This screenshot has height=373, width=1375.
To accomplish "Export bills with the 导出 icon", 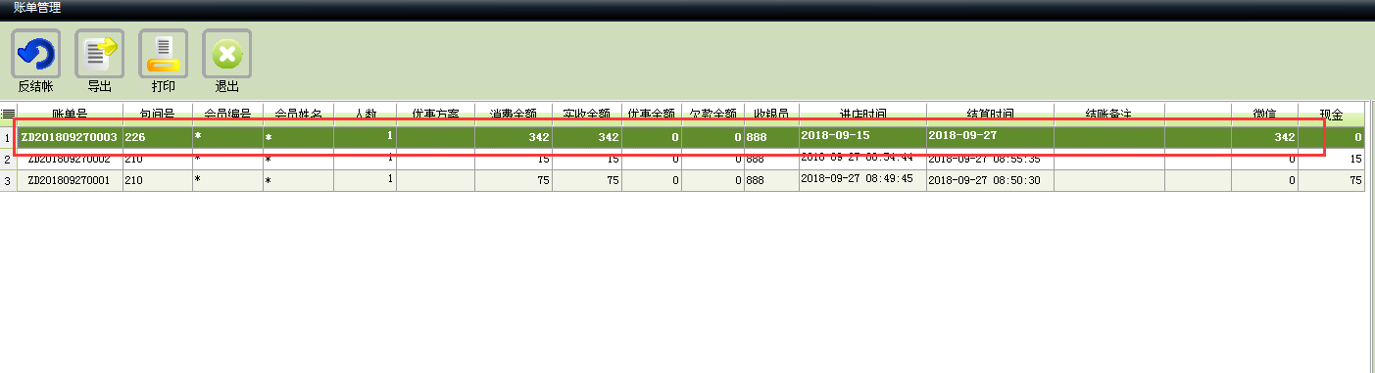I will pyautogui.click(x=99, y=54).
